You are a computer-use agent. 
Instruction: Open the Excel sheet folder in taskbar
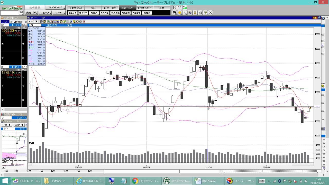[56, 181]
